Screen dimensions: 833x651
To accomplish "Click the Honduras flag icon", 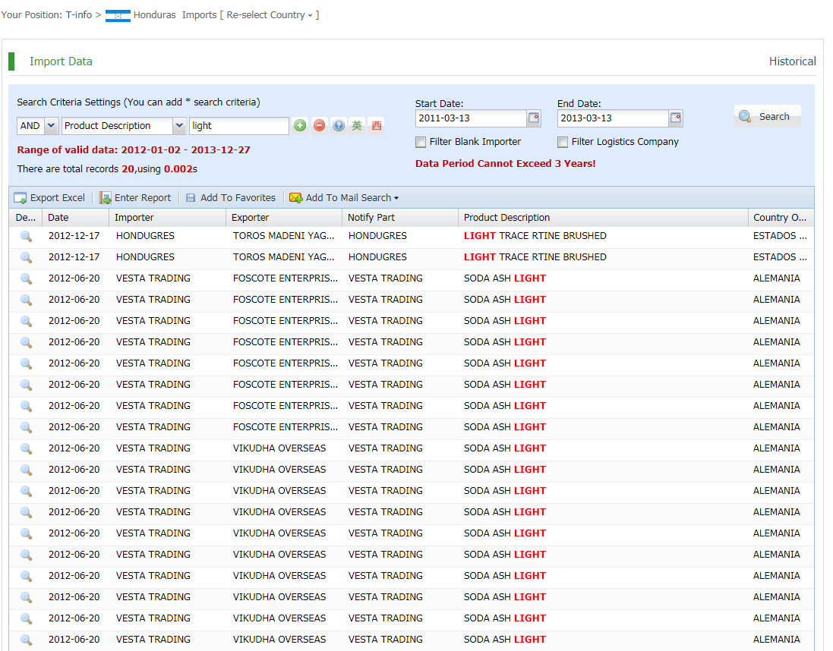I will pos(118,15).
